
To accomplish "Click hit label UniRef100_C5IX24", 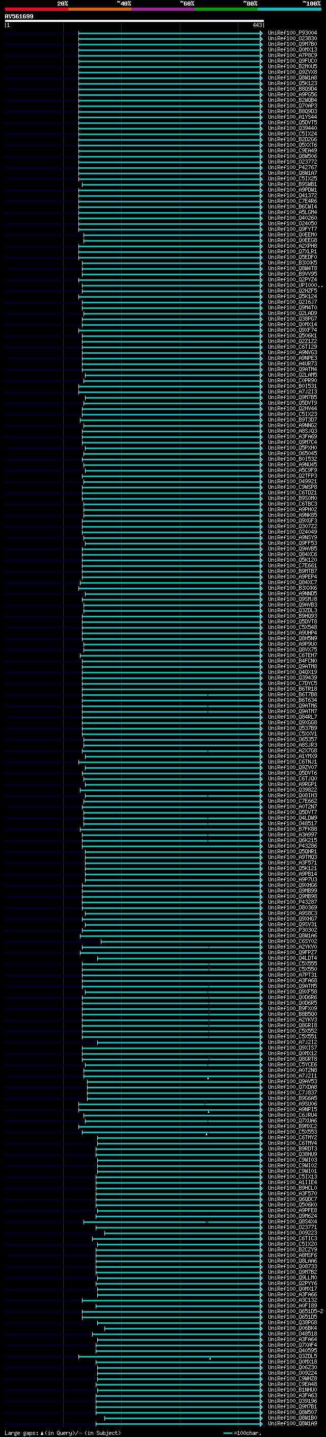I will (292, 134).
